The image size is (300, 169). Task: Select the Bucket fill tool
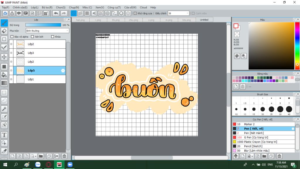tap(4, 75)
